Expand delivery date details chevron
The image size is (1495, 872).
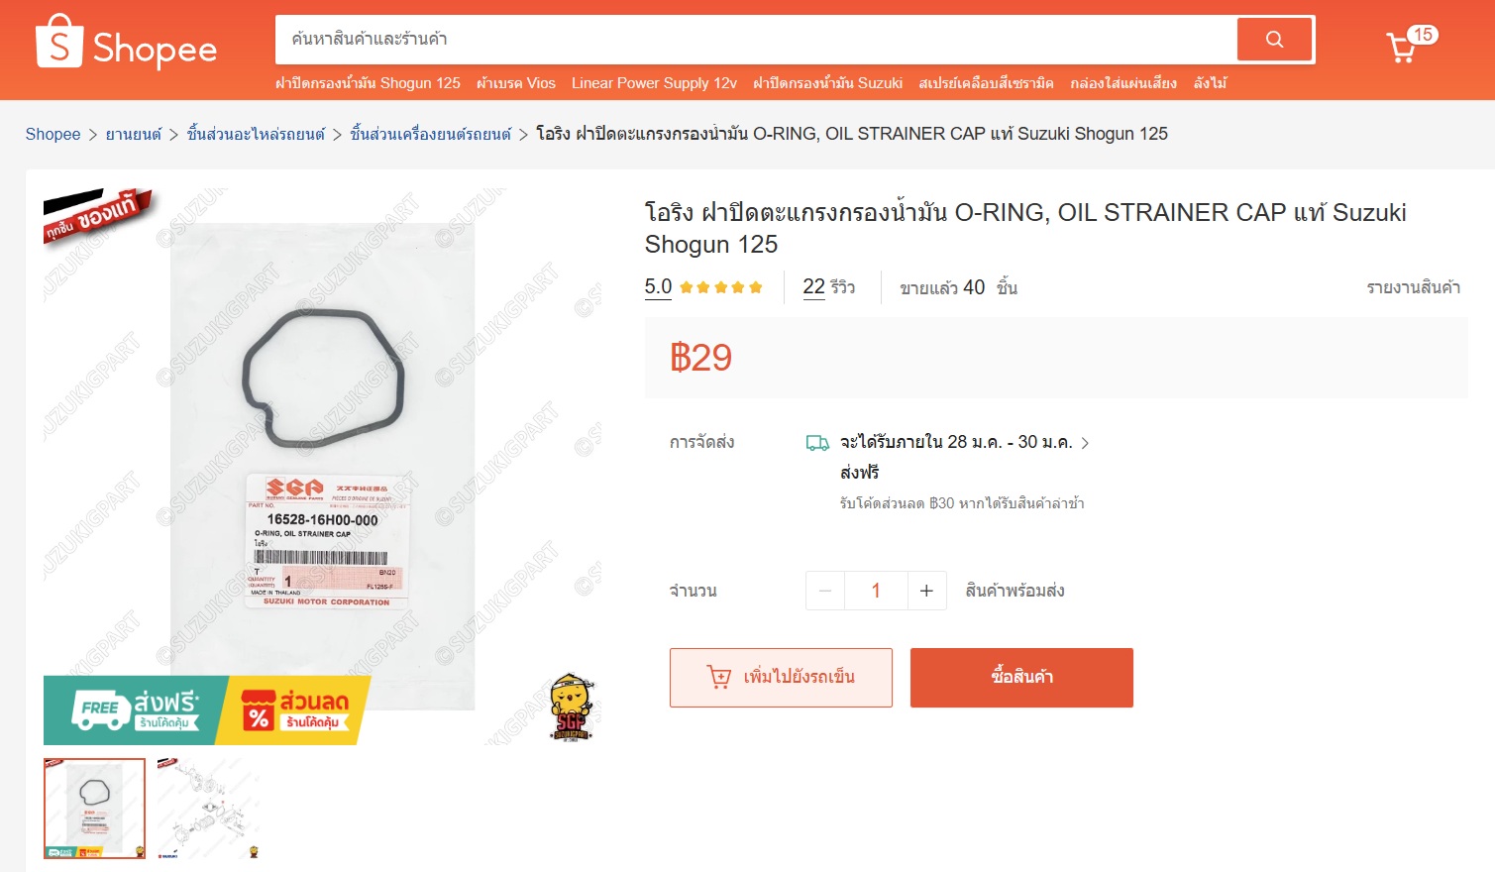point(1085,443)
